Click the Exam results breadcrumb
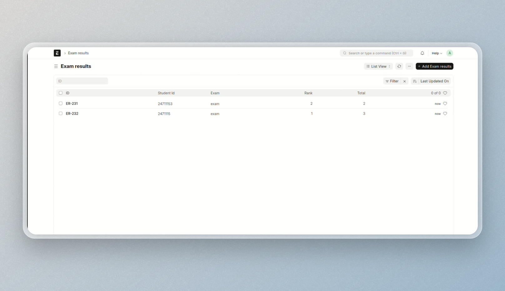505x291 pixels. pyautogui.click(x=78, y=53)
